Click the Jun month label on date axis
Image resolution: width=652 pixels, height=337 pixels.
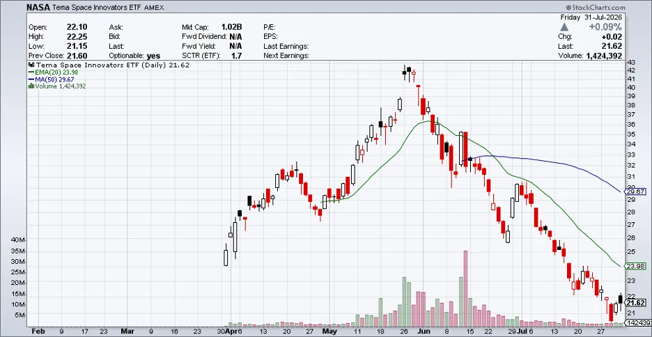(x=422, y=331)
